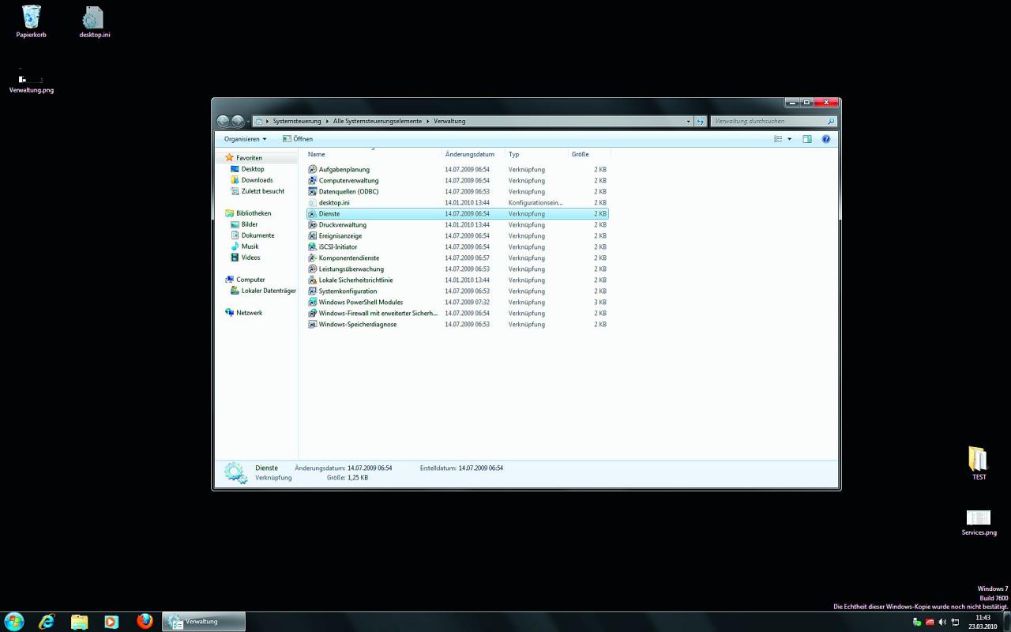Select the Druckverwaltung shortcut icon
This screenshot has height=632, width=1011.
312,224
